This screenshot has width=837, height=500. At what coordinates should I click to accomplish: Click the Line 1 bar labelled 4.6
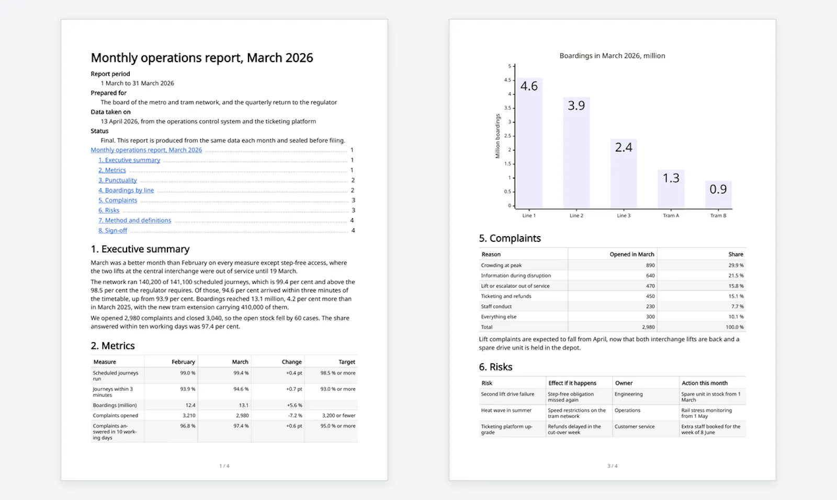coord(529,143)
